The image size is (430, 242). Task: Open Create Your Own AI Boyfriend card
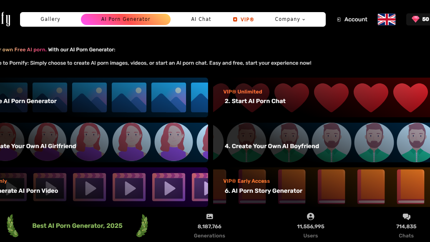322,142
